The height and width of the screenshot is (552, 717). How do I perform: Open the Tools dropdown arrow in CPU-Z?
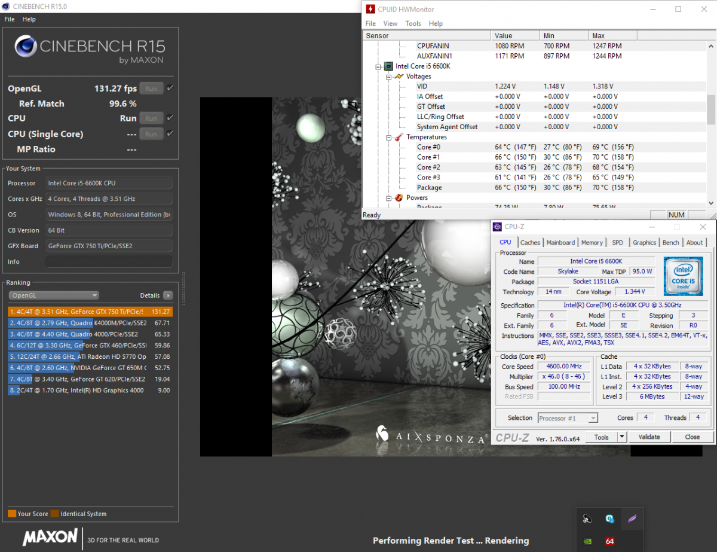(x=621, y=437)
